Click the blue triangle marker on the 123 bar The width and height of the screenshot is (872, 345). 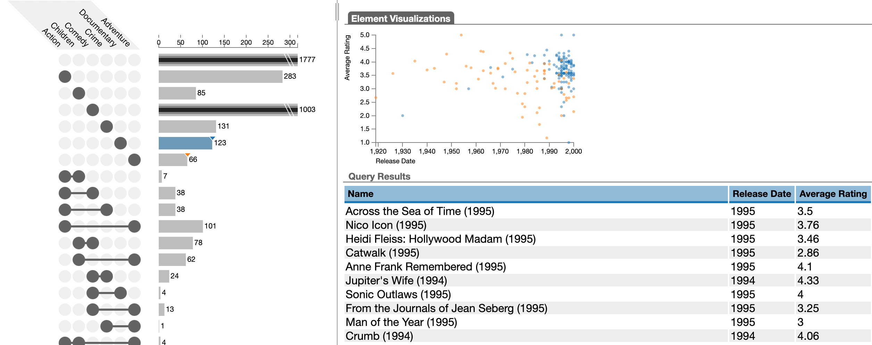[x=212, y=138]
